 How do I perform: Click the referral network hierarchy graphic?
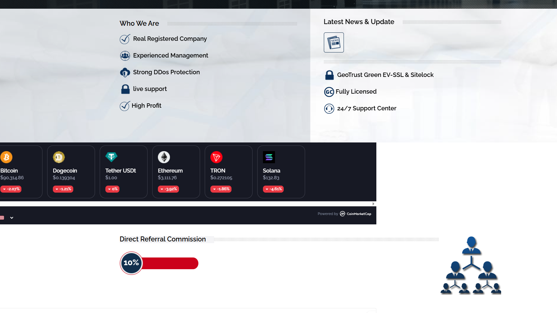coord(471,266)
